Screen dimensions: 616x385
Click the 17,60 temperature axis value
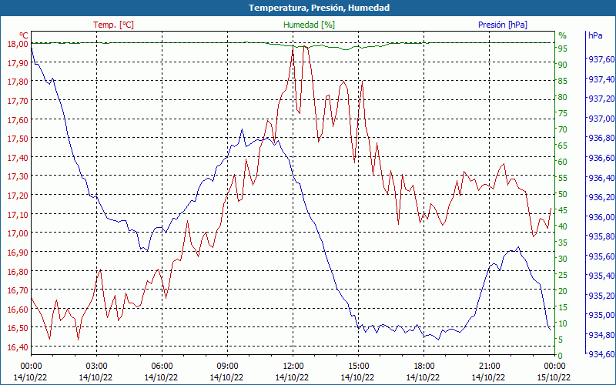(18, 119)
